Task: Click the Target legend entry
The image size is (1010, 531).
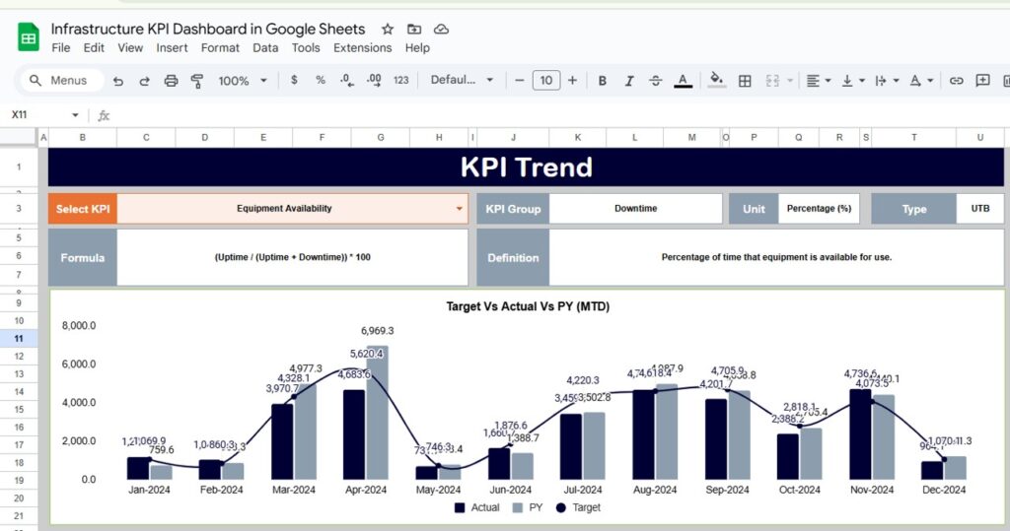Action: click(x=578, y=507)
